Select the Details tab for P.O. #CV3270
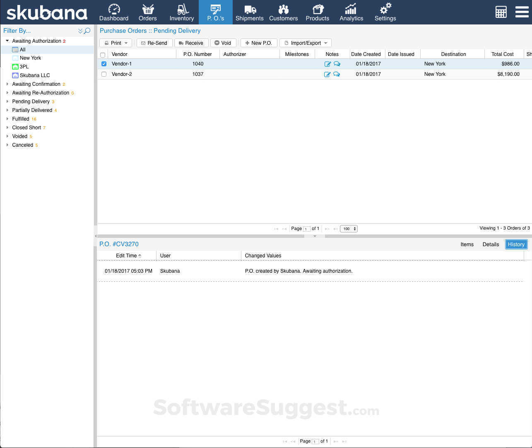The width and height of the screenshot is (532, 448). 491,244
